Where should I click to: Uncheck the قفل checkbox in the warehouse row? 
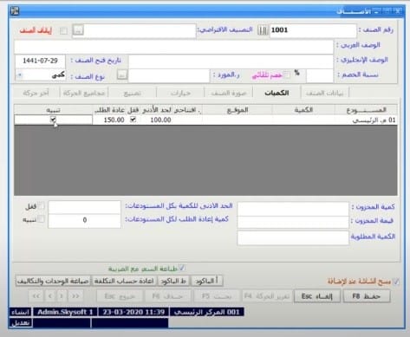pos(133,119)
